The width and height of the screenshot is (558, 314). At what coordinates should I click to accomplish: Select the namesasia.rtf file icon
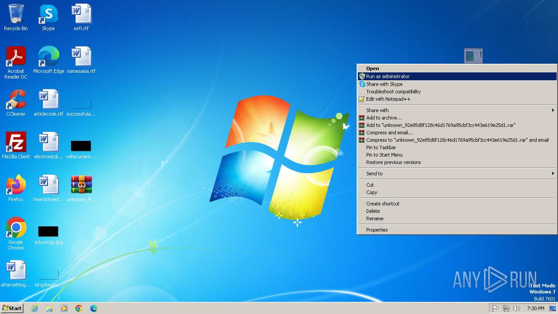(81, 60)
